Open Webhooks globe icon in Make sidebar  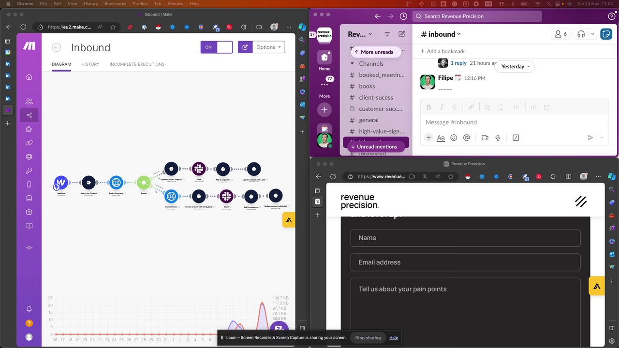[x=29, y=157]
